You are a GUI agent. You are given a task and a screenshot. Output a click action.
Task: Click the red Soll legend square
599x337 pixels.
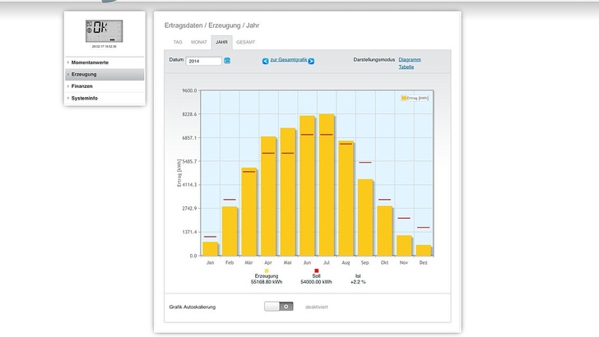pyautogui.click(x=316, y=270)
